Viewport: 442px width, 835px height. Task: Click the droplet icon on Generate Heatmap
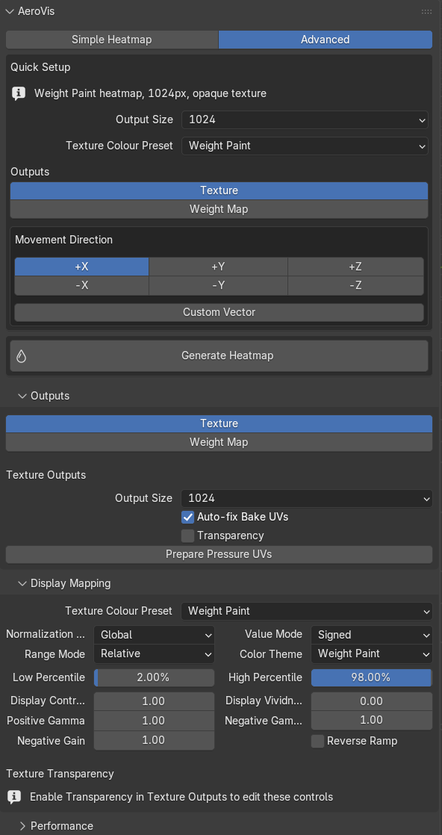[22, 356]
